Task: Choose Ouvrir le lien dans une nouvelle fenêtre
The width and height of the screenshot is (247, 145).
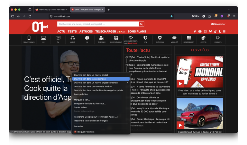Action: pyautogui.click(x=101, y=86)
